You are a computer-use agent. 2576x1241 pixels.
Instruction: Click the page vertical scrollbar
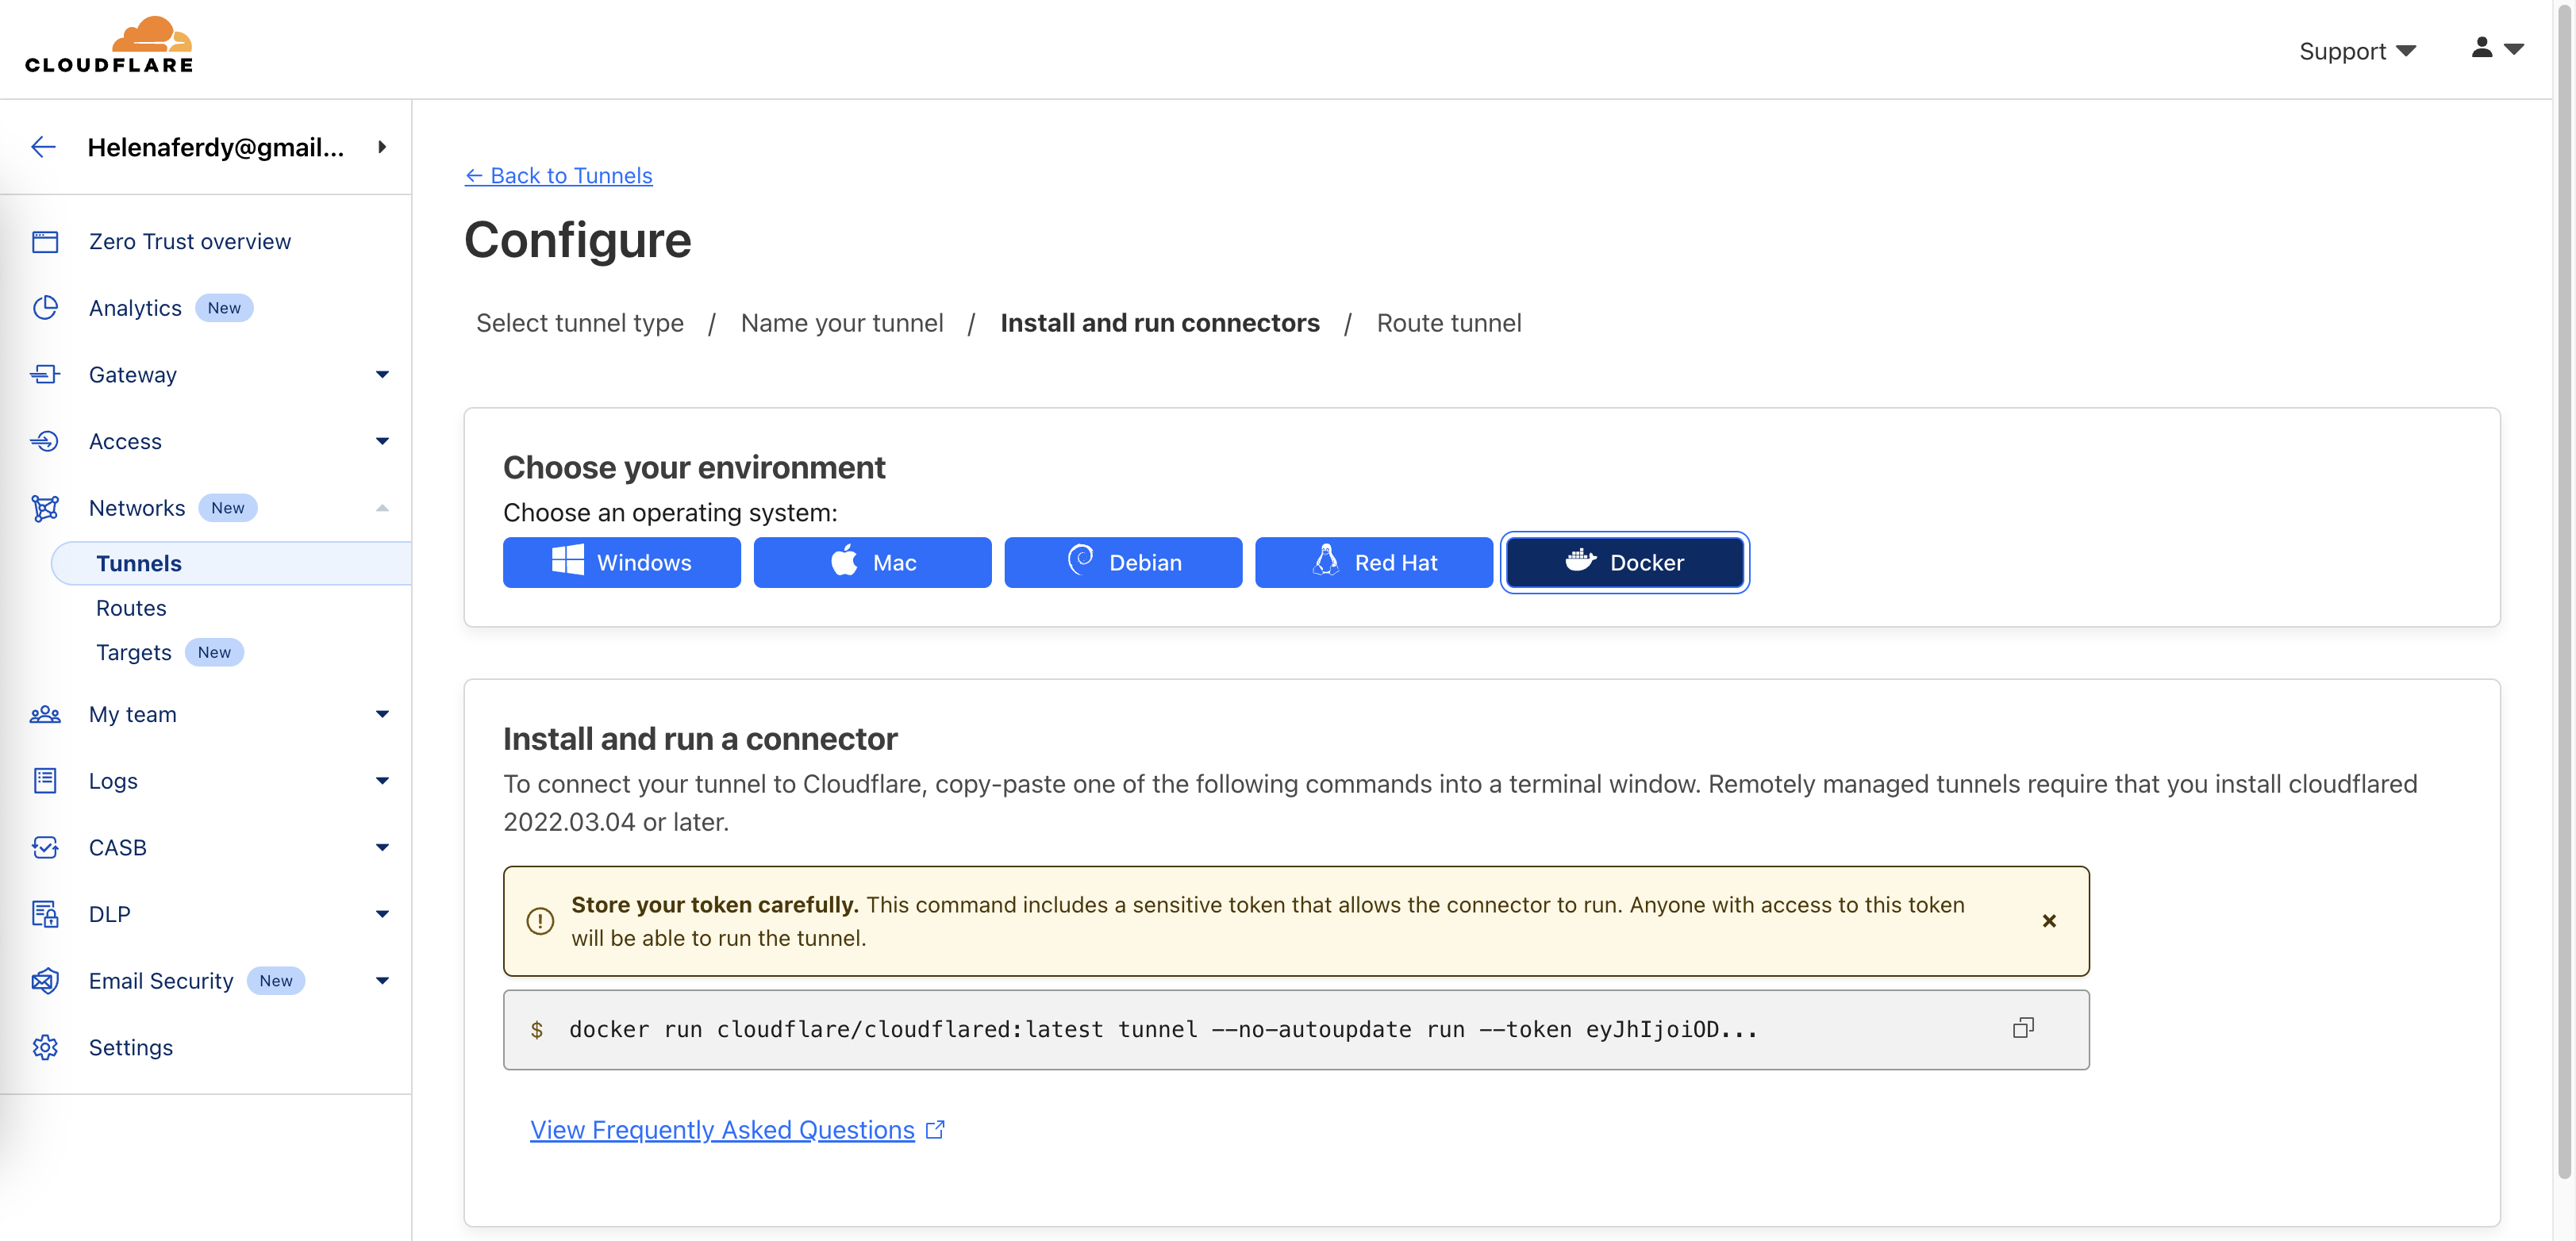tap(2564, 600)
